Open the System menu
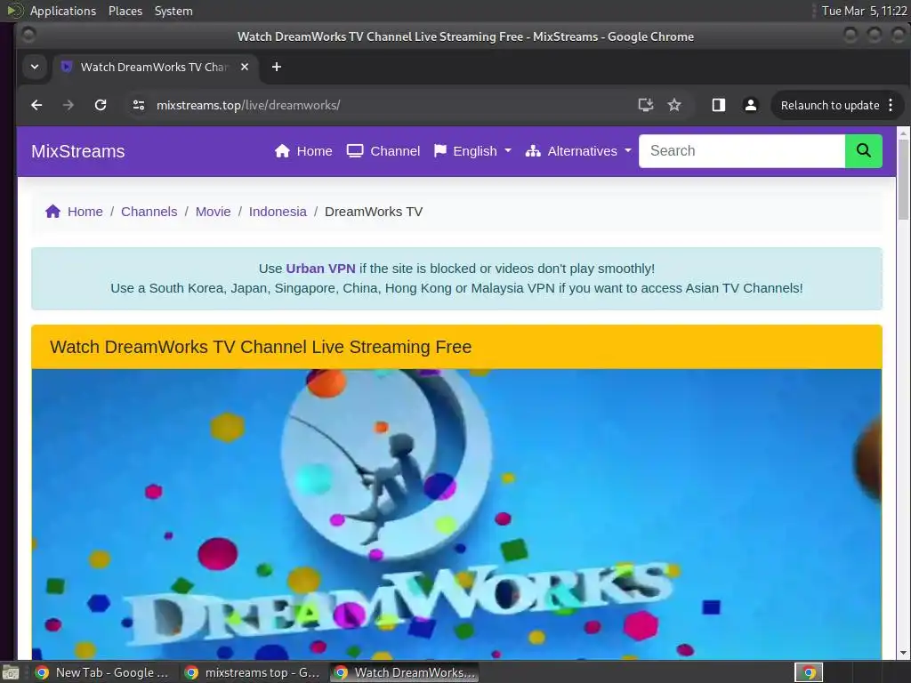 pyautogui.click(x=173, y=11)
